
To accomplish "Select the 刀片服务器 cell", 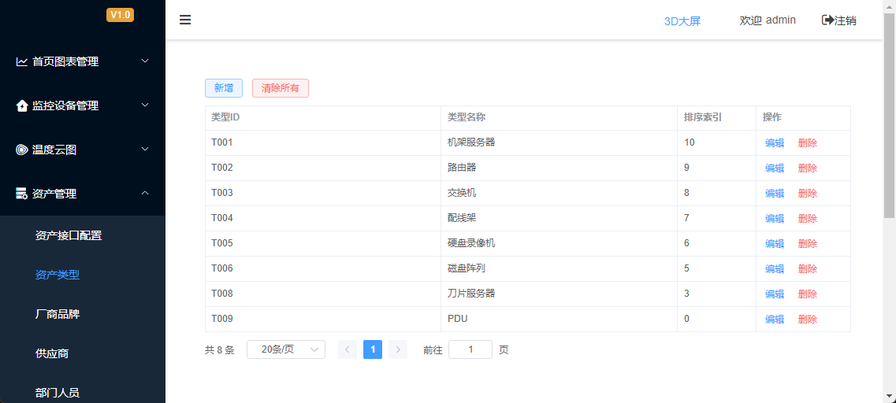I will 559,294.
